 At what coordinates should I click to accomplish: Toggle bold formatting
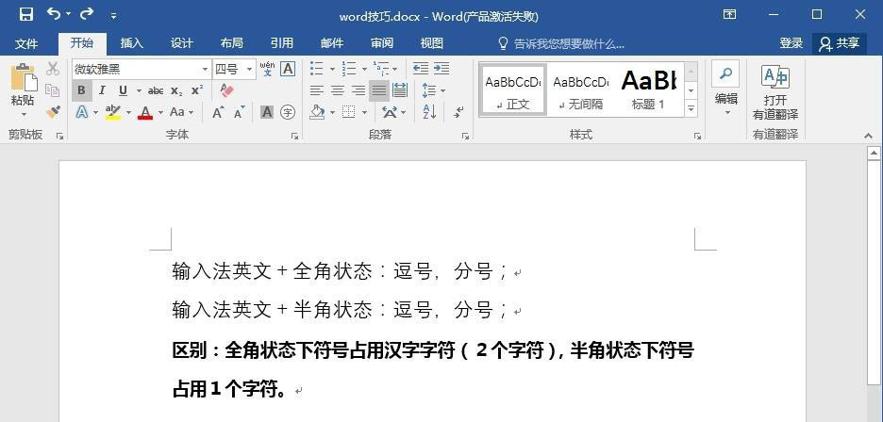82,90
